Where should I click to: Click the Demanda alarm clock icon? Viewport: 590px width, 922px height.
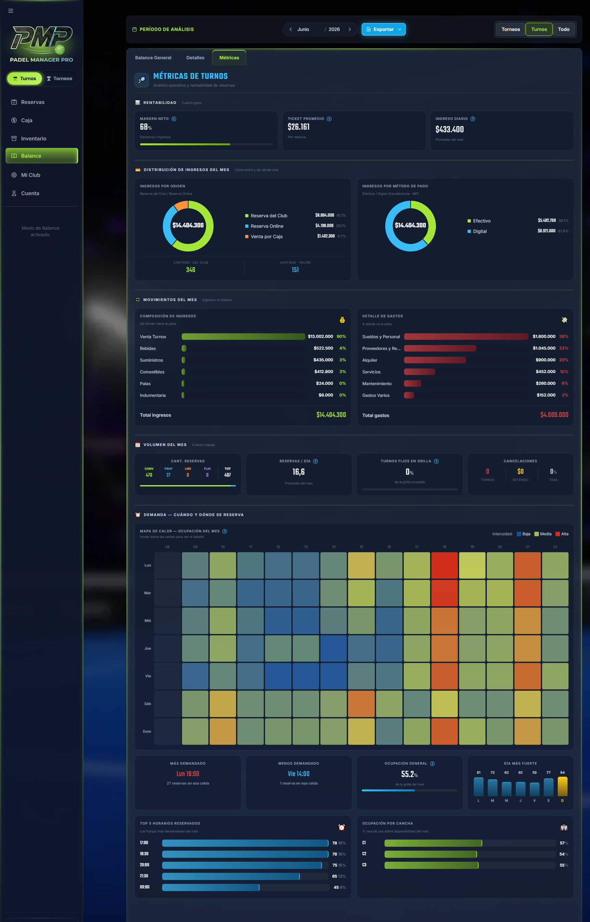[138, 515]
